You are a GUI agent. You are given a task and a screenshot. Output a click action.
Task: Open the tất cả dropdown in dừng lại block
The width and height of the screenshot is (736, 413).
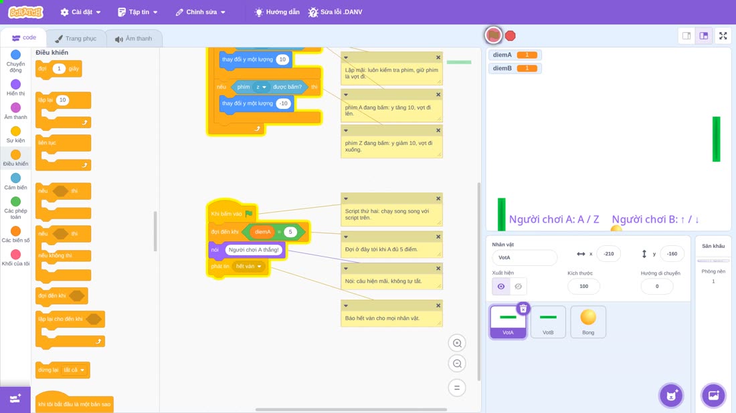[x=74, y=370]
